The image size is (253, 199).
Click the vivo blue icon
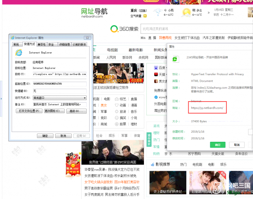tap(156, 97)
